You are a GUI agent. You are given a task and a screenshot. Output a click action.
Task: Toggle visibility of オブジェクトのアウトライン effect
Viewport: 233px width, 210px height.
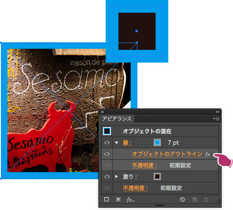pyautogui.click(x=107, y=154)
